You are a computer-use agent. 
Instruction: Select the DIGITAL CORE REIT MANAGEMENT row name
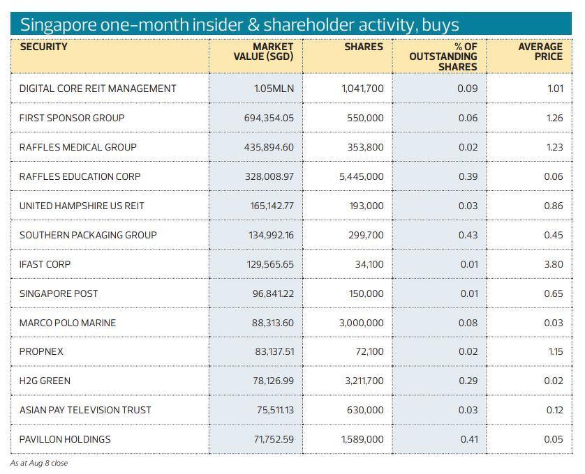pos(98,89)
